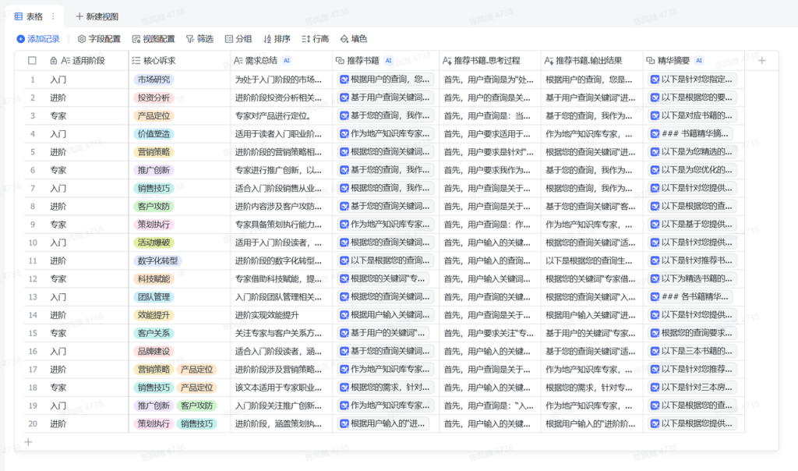Screen dimensions: 798x471
Task: Add a new row with bottom plus
Action: [x=29, y=442]
